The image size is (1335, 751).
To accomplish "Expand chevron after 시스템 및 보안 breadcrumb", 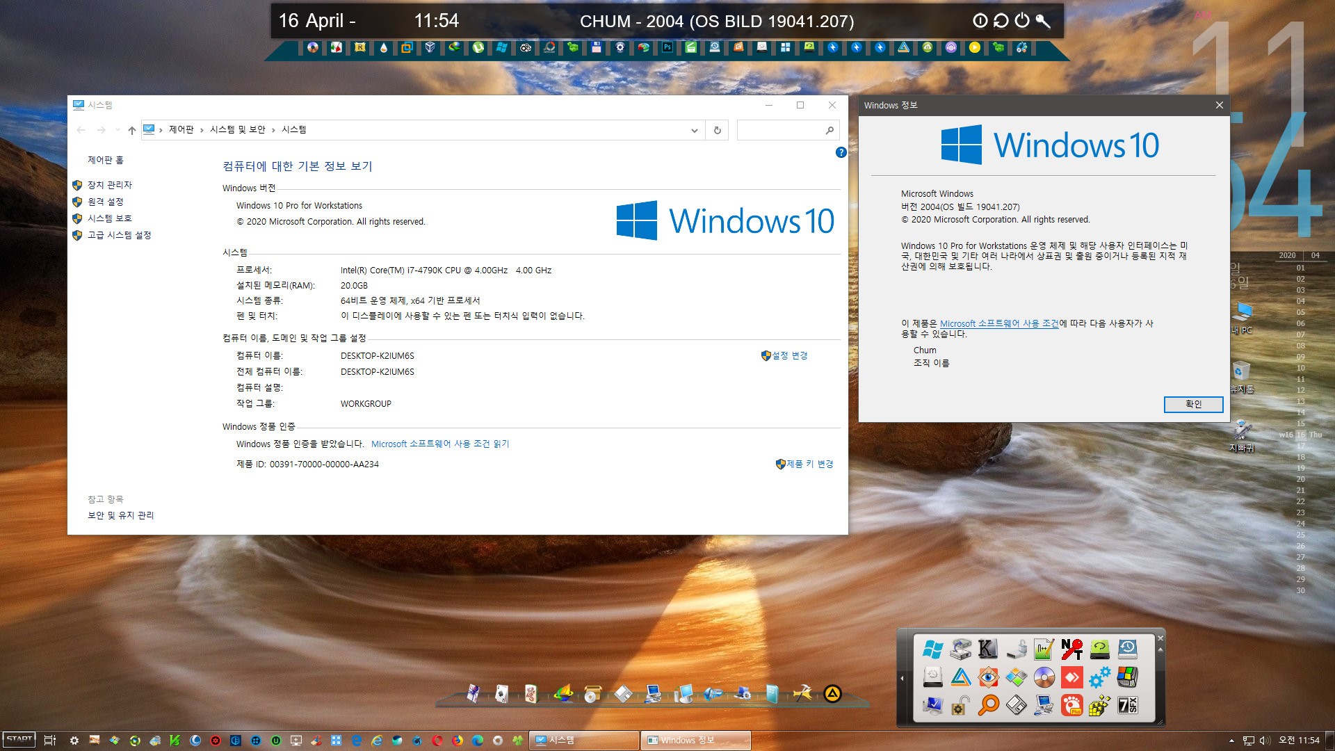I will click(x=273, y=130).
